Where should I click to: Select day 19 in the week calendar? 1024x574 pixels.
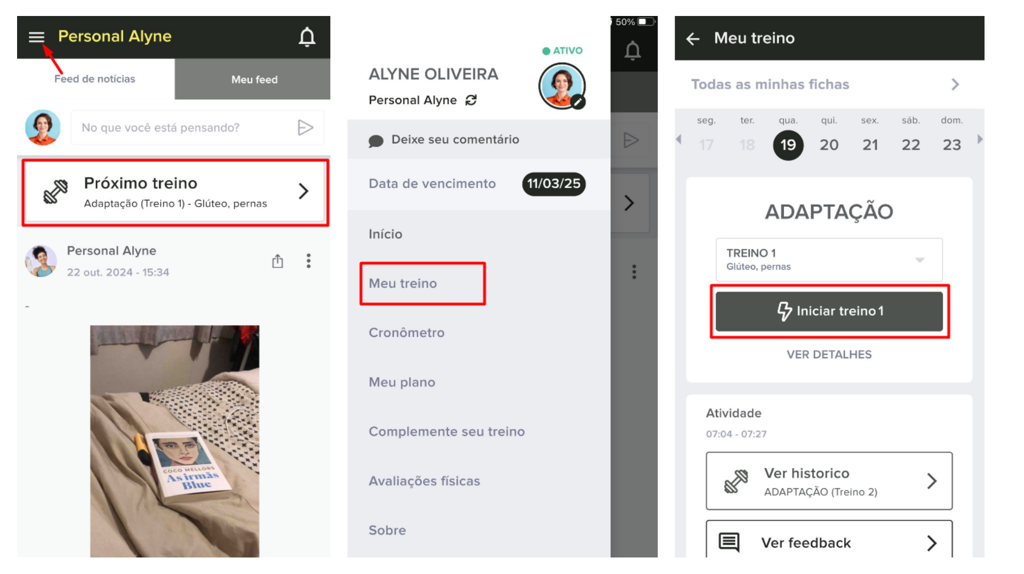click(788, 145)
